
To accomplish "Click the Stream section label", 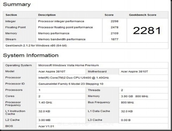I will pyautogui.click(x=11, y=39).
